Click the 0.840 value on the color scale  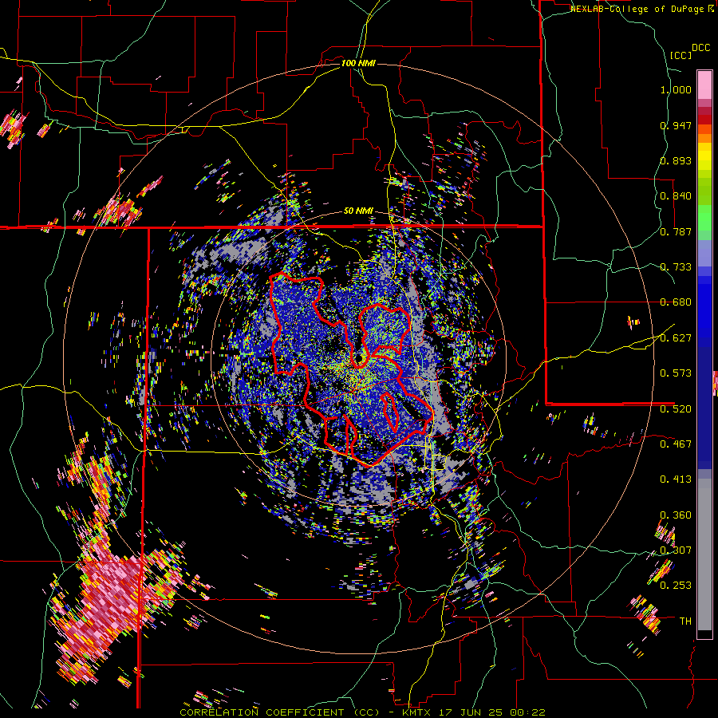point(676,196)
